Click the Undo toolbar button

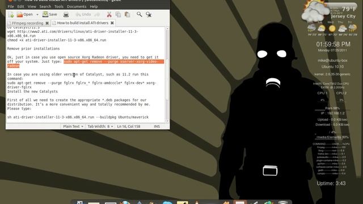click(x=83, y=14)
